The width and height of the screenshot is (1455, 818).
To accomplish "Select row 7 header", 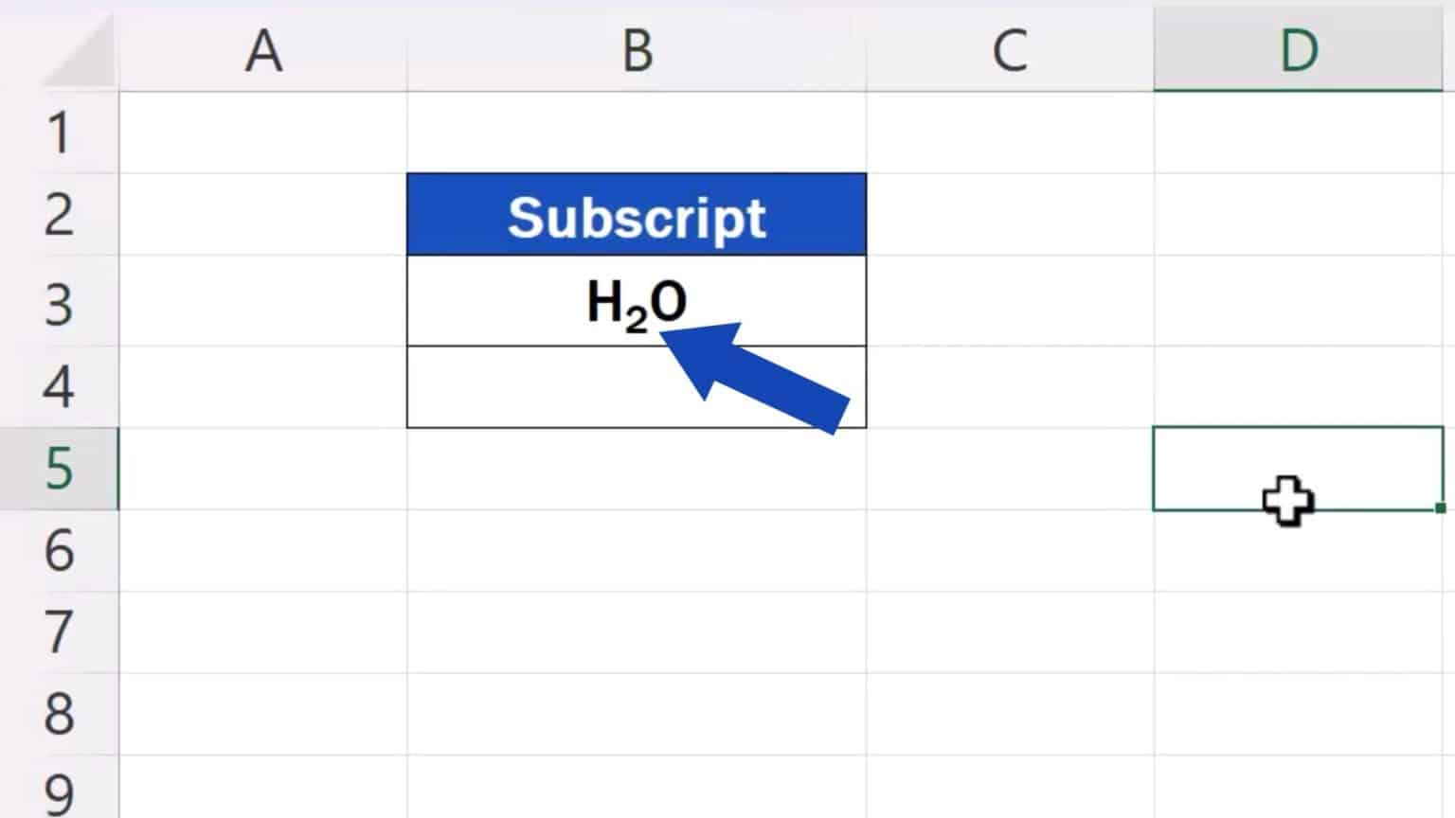I will (x=59, y=632).
